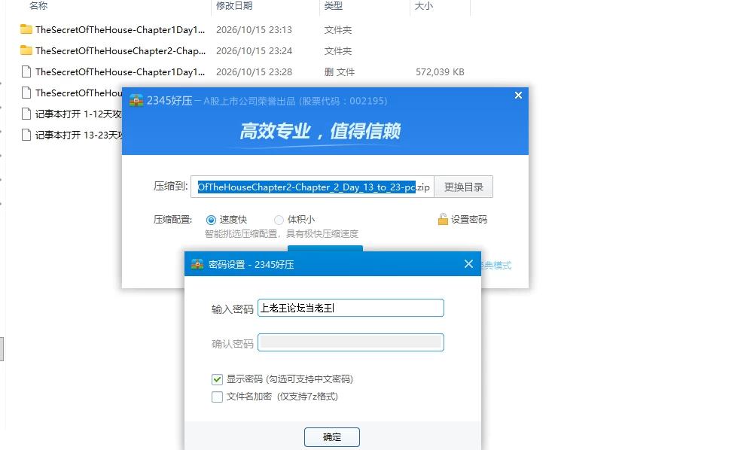Sort by the 修改日期 column header
The height and width of the screenshot is (450, 750).
coord(234,6)
